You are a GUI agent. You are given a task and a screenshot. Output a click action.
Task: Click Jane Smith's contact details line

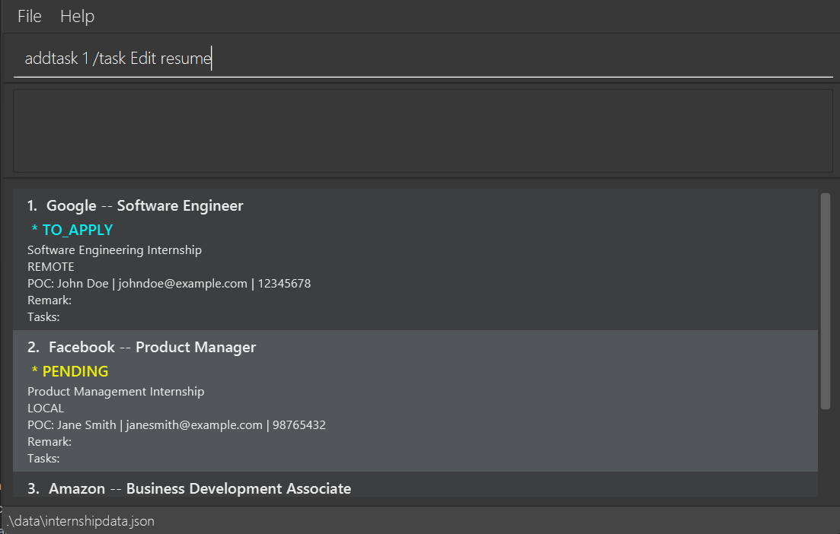click(176, 425)
